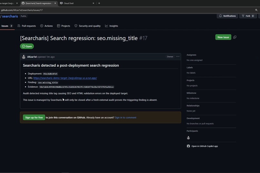The width and height of the screenshot is (260, 173).
Task: Click the GitHub favicon on active tab
Action: pos(23,3)
